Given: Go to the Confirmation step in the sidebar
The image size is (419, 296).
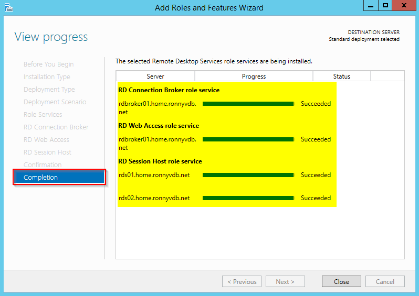Looking at the screenshot, I should pyautogui.click(x=43, y=165).
